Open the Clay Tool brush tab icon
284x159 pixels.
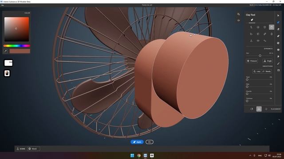coord(252,20)
